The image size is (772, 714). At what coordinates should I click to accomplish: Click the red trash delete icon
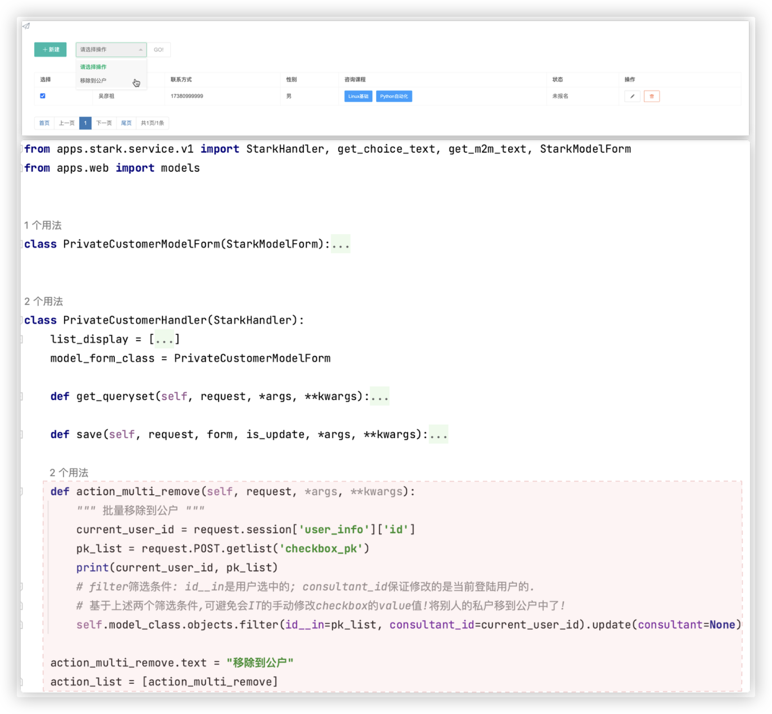coord(652,96)
